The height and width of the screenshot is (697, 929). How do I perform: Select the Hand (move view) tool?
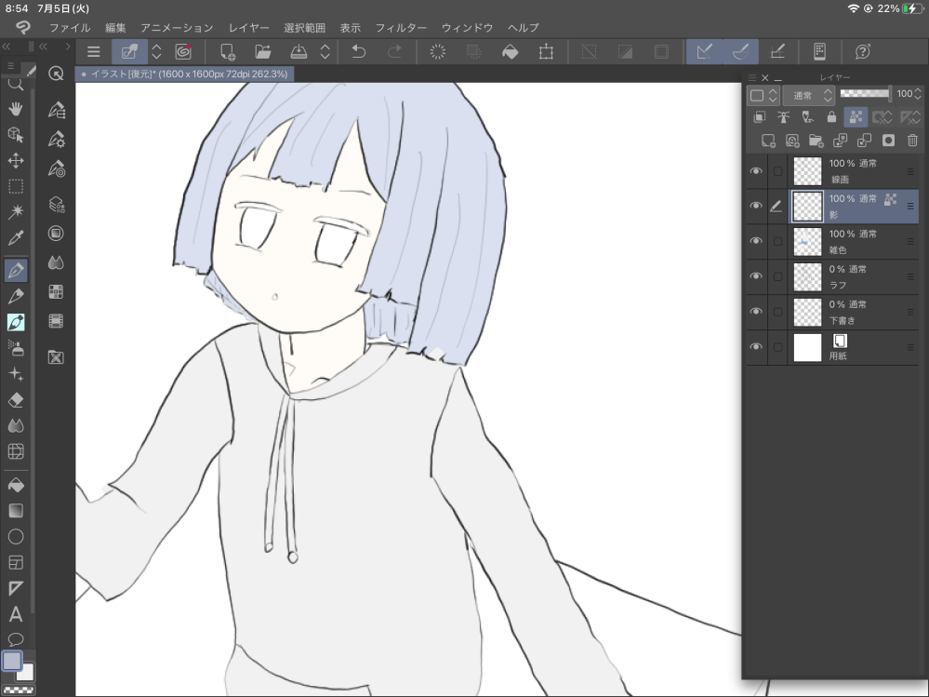tap(16, 109)
